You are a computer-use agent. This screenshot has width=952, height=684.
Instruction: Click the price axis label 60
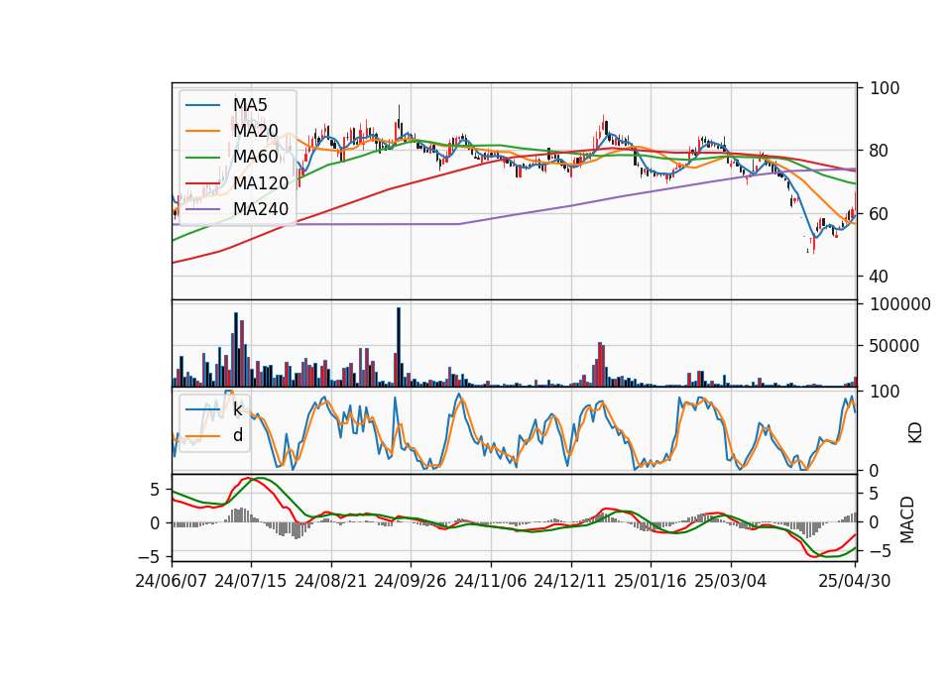tap(880, 214)
